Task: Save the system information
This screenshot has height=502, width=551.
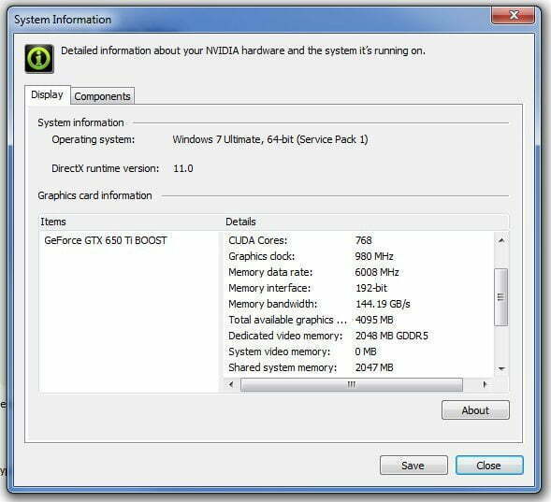Action: click(413, 466)
